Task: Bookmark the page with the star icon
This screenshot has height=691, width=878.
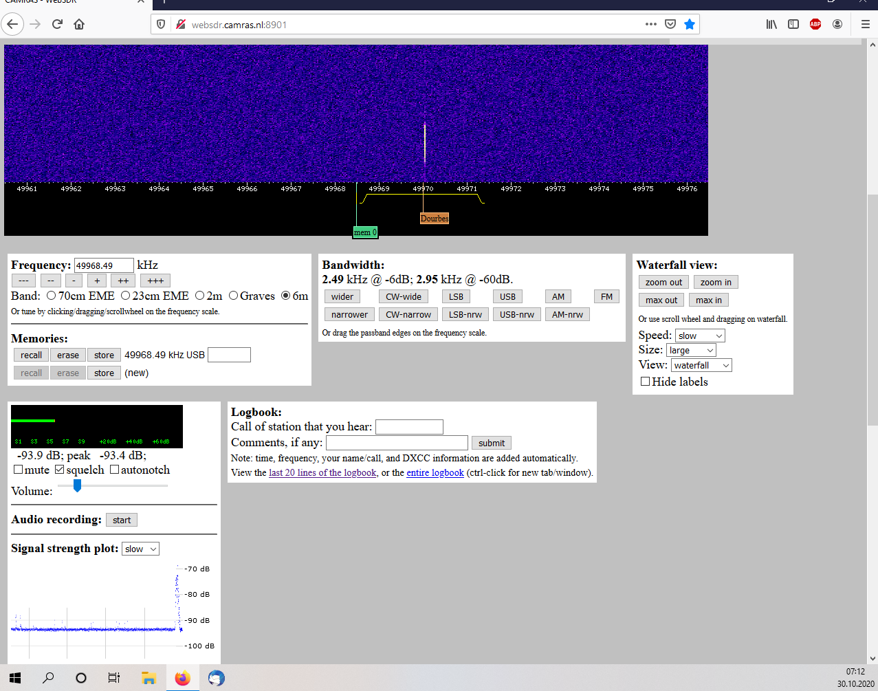Action: [x=690, y=24]
